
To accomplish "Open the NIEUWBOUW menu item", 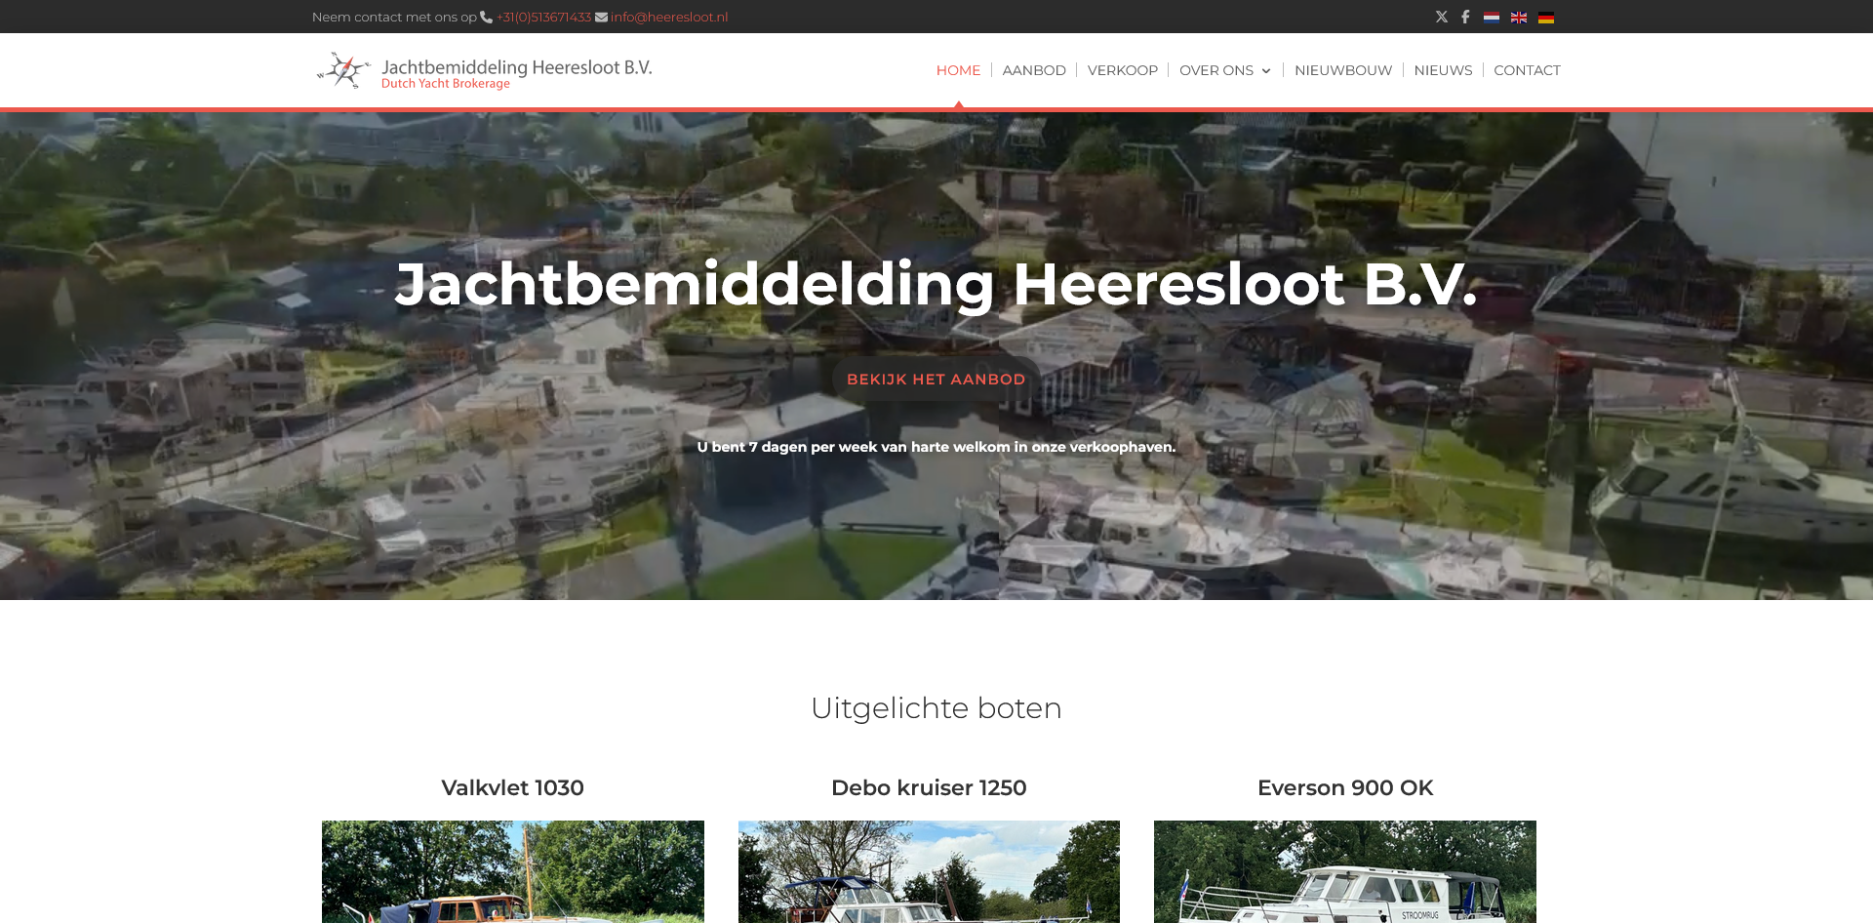I will [x=1343, y=70].
